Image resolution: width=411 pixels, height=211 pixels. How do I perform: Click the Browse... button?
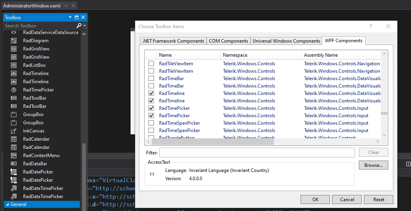pyautogui.click(x=373, y=165)
